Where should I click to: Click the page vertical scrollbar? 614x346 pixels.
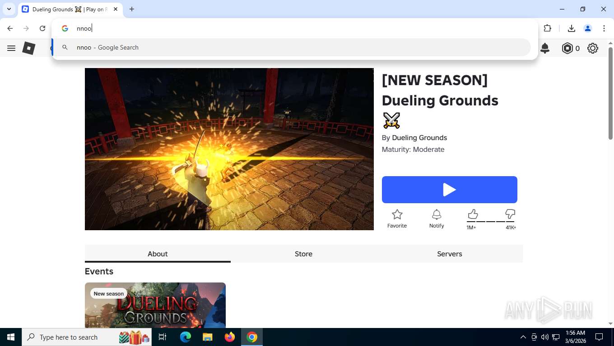(611, 93)
